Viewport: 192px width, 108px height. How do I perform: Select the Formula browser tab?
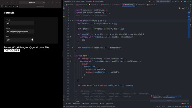click(40, 6)
